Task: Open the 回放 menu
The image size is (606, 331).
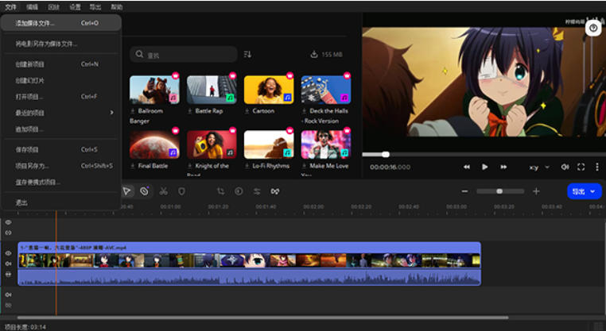Action: point(53,7)
